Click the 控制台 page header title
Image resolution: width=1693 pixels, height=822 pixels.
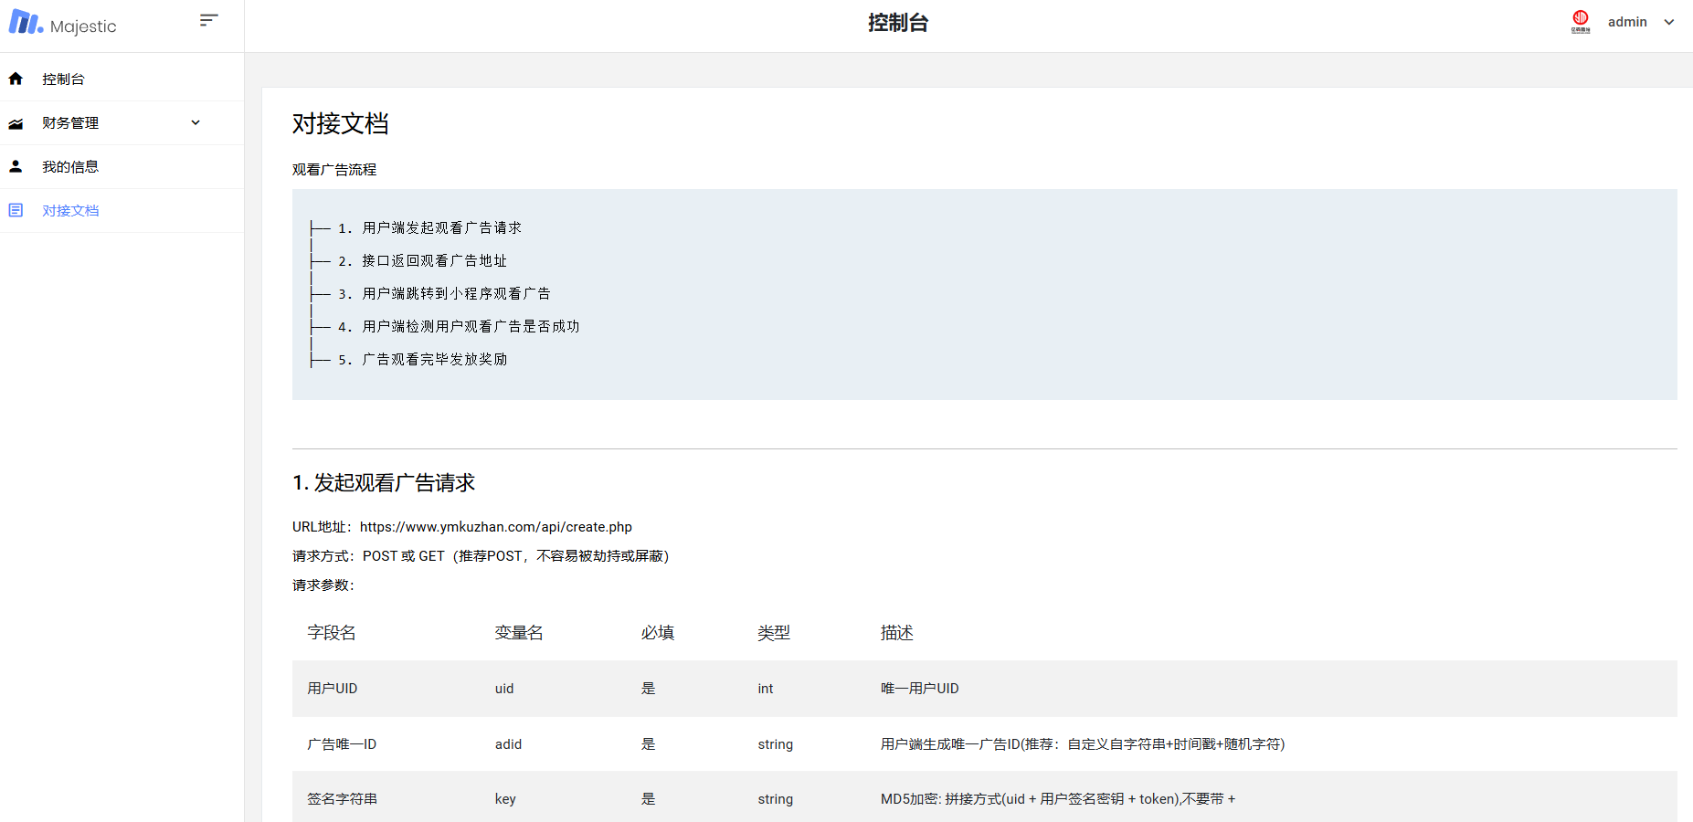[x=898, y=23]
